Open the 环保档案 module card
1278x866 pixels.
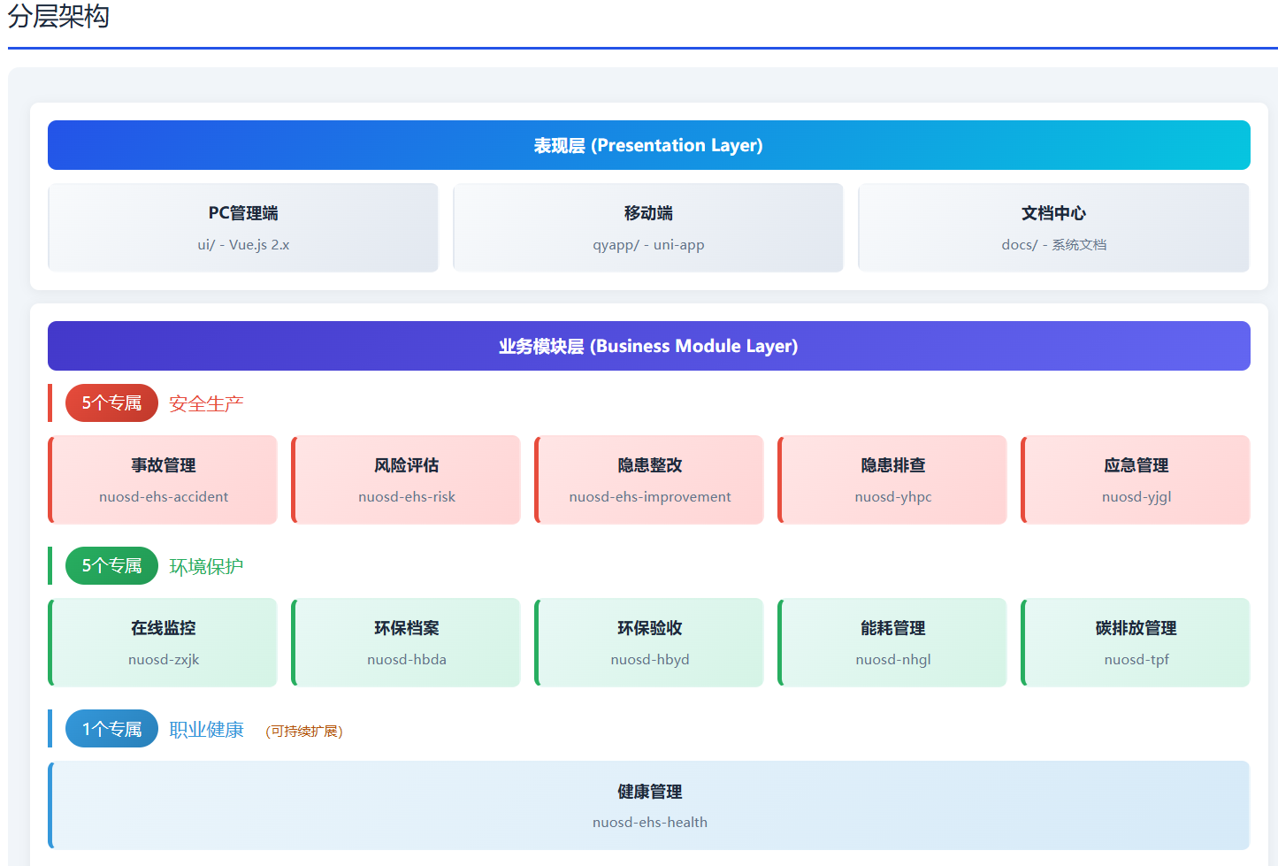click(x=407, y=642)
